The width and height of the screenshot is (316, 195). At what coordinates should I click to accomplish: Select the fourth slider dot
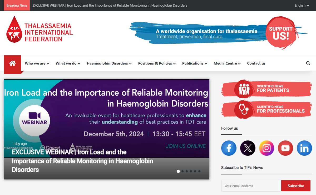pyautogui.click(x=191, y=171)
